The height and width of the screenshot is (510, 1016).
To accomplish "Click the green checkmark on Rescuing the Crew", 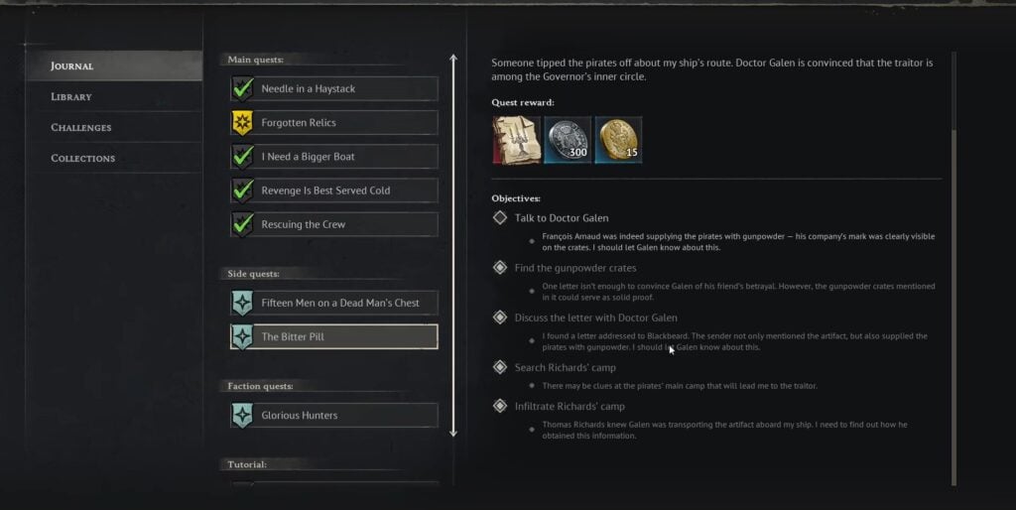I will coord(242,224).
